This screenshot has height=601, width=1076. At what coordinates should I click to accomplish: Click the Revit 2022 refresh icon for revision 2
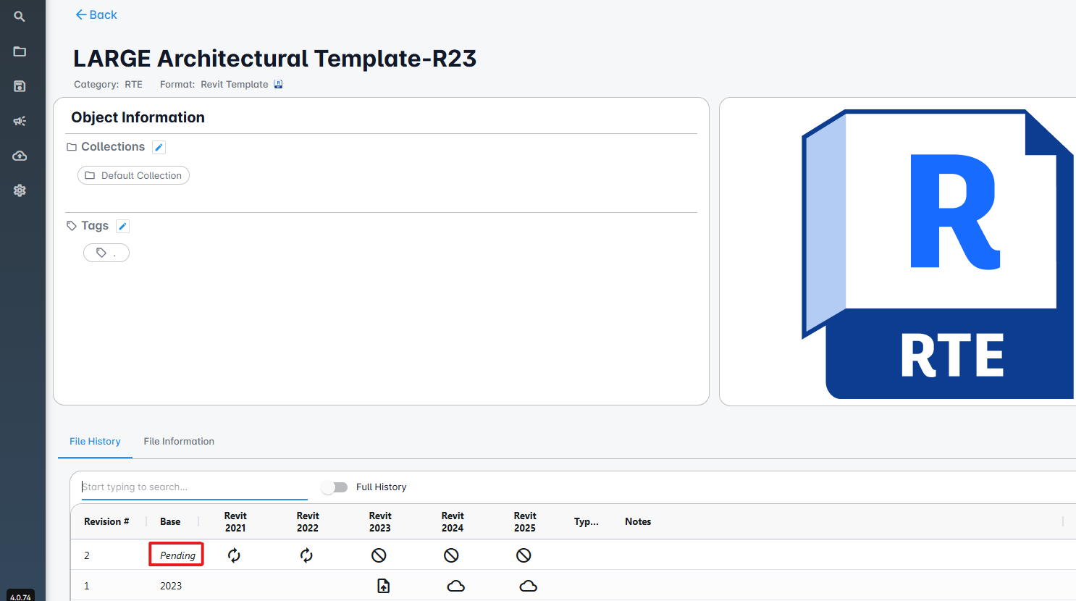(306, 555)
